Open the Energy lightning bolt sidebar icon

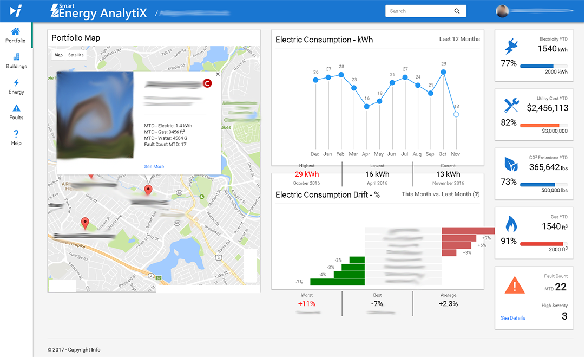pos(16,82)
